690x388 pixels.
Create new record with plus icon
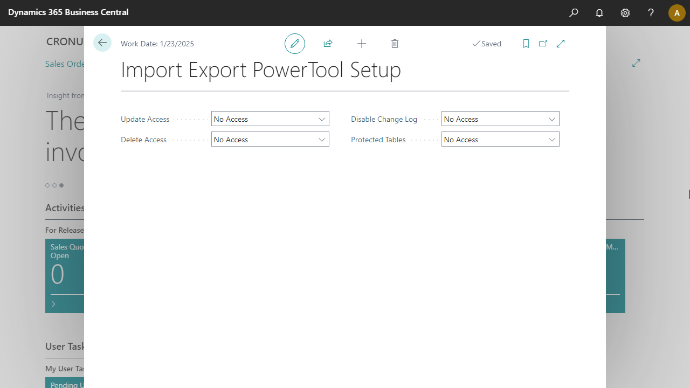[x=362, y=44]
